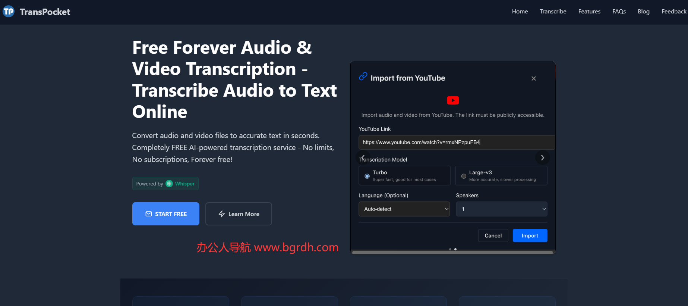Click the 'YouTube Link' label

coord(375,129)
